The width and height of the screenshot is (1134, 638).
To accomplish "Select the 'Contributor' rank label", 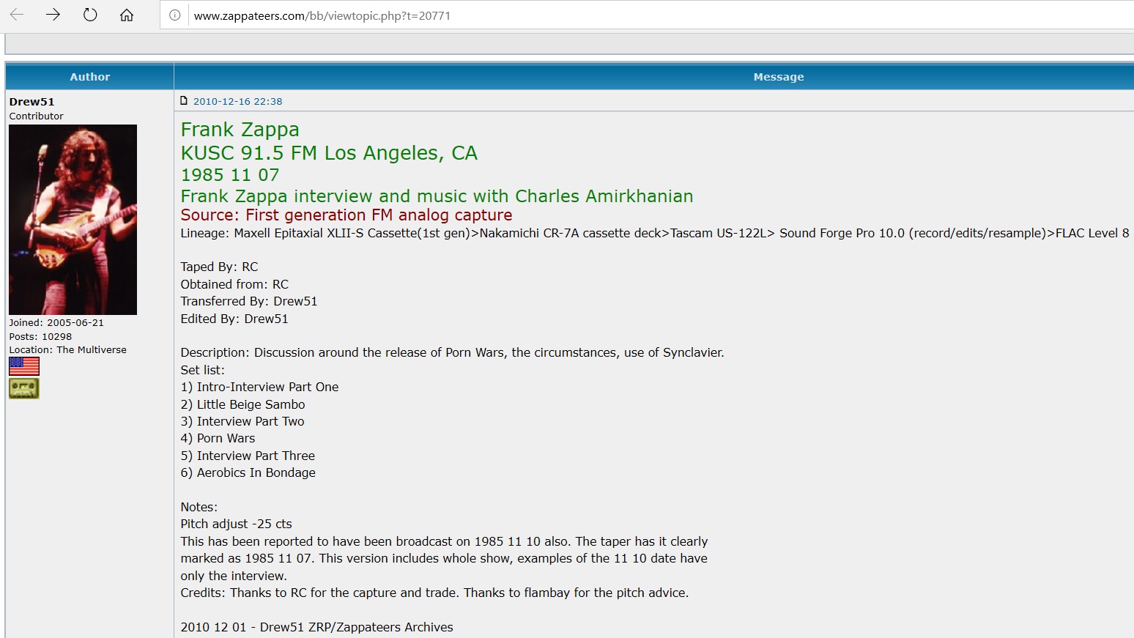I will [36, 116].
